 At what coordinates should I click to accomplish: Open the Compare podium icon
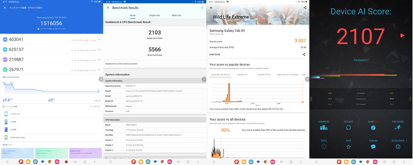click(324, 127)
